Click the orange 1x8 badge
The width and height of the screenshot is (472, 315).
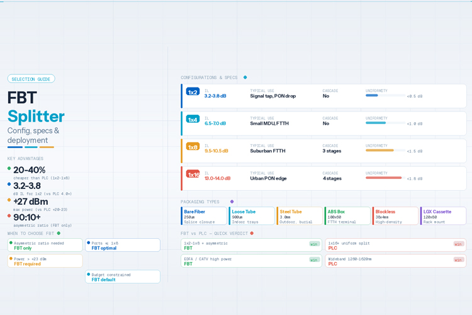click(x=193, y=147)
